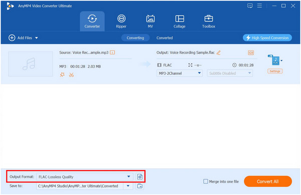Check Merge into one file
This screenshot has height=195, width=301.
coord(206,181)
